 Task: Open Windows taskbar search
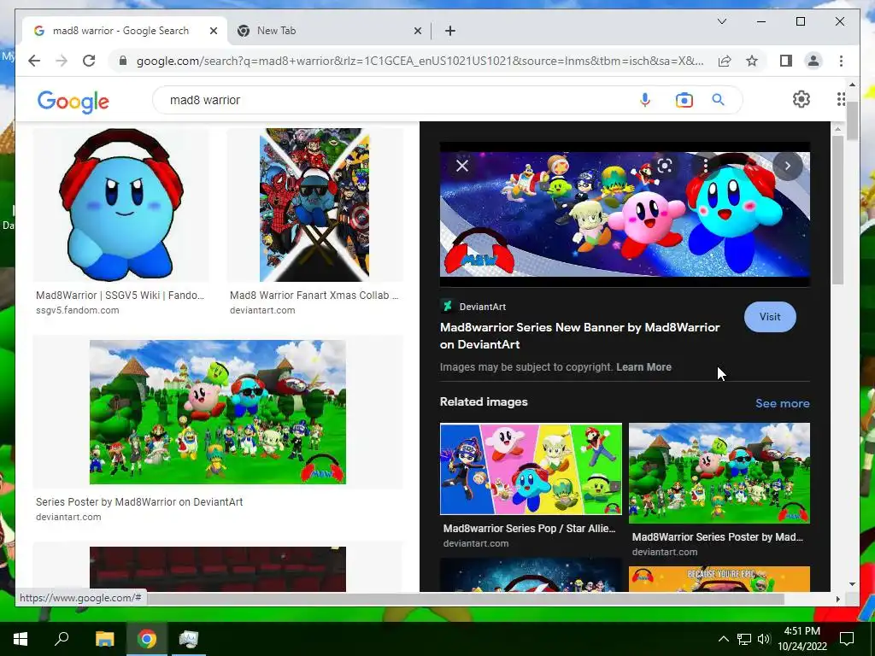(62, 638)
